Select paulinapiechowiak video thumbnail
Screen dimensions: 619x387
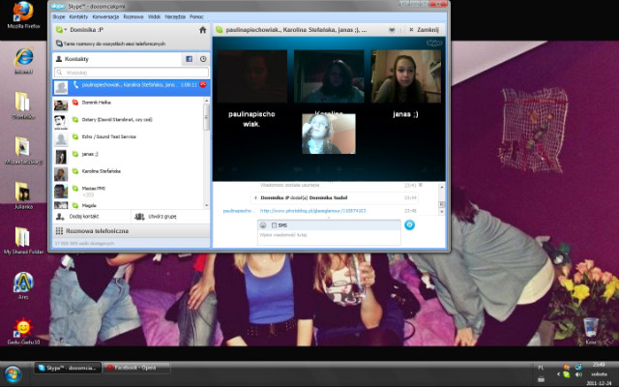coord(252,76)
